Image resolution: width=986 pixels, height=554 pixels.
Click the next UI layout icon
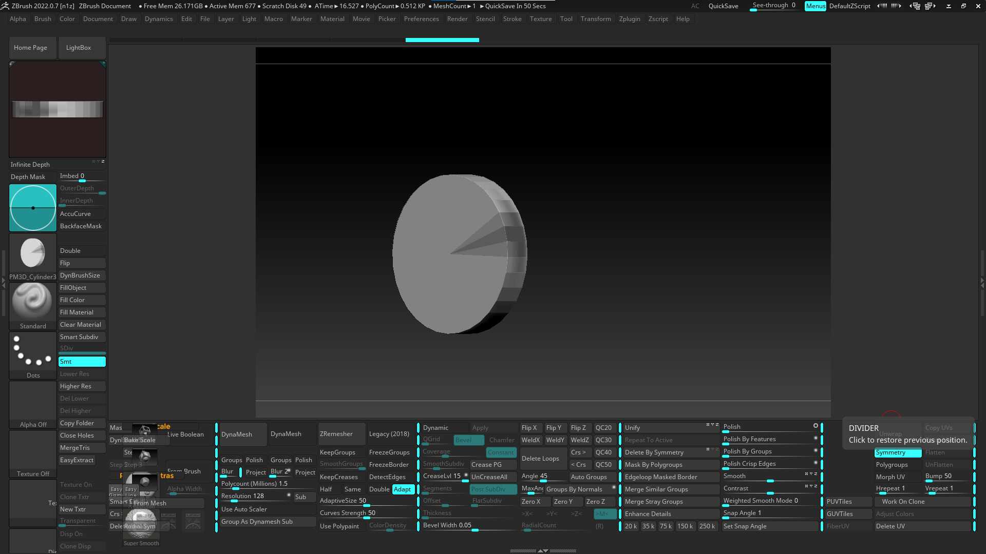click(x=930, y=6)
